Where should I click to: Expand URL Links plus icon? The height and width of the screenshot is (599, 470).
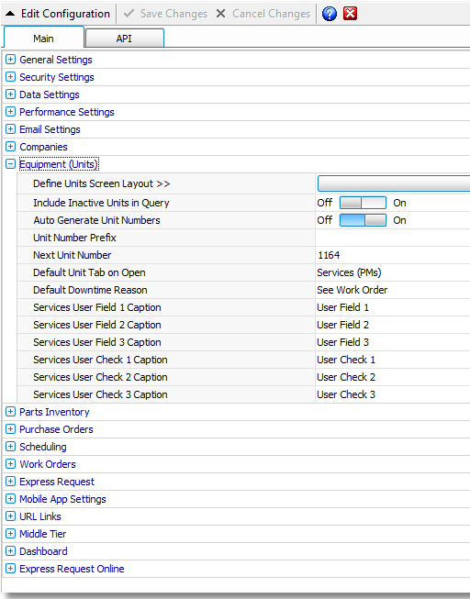click(x=11, y=516)
